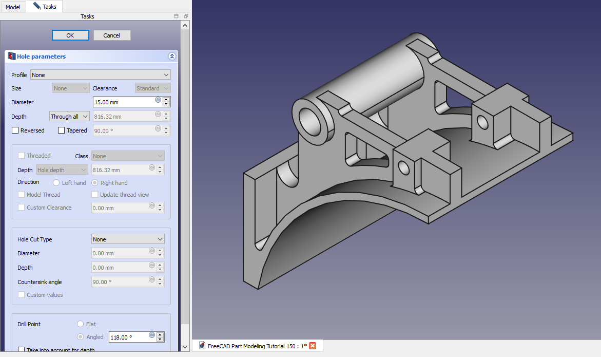
Task: Click the FreeCAD document icon in the tab
Action: (x=202, y=346)
